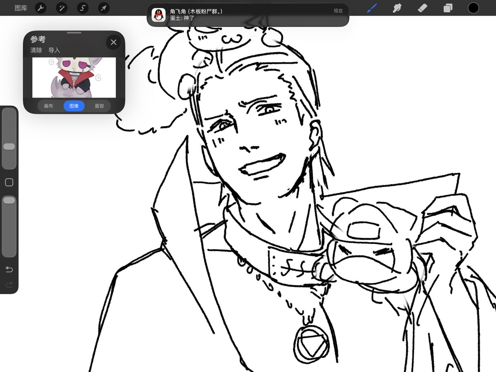Undo the last stroke
The width and height of the screenshot is (496, 372).
point(9,269)
